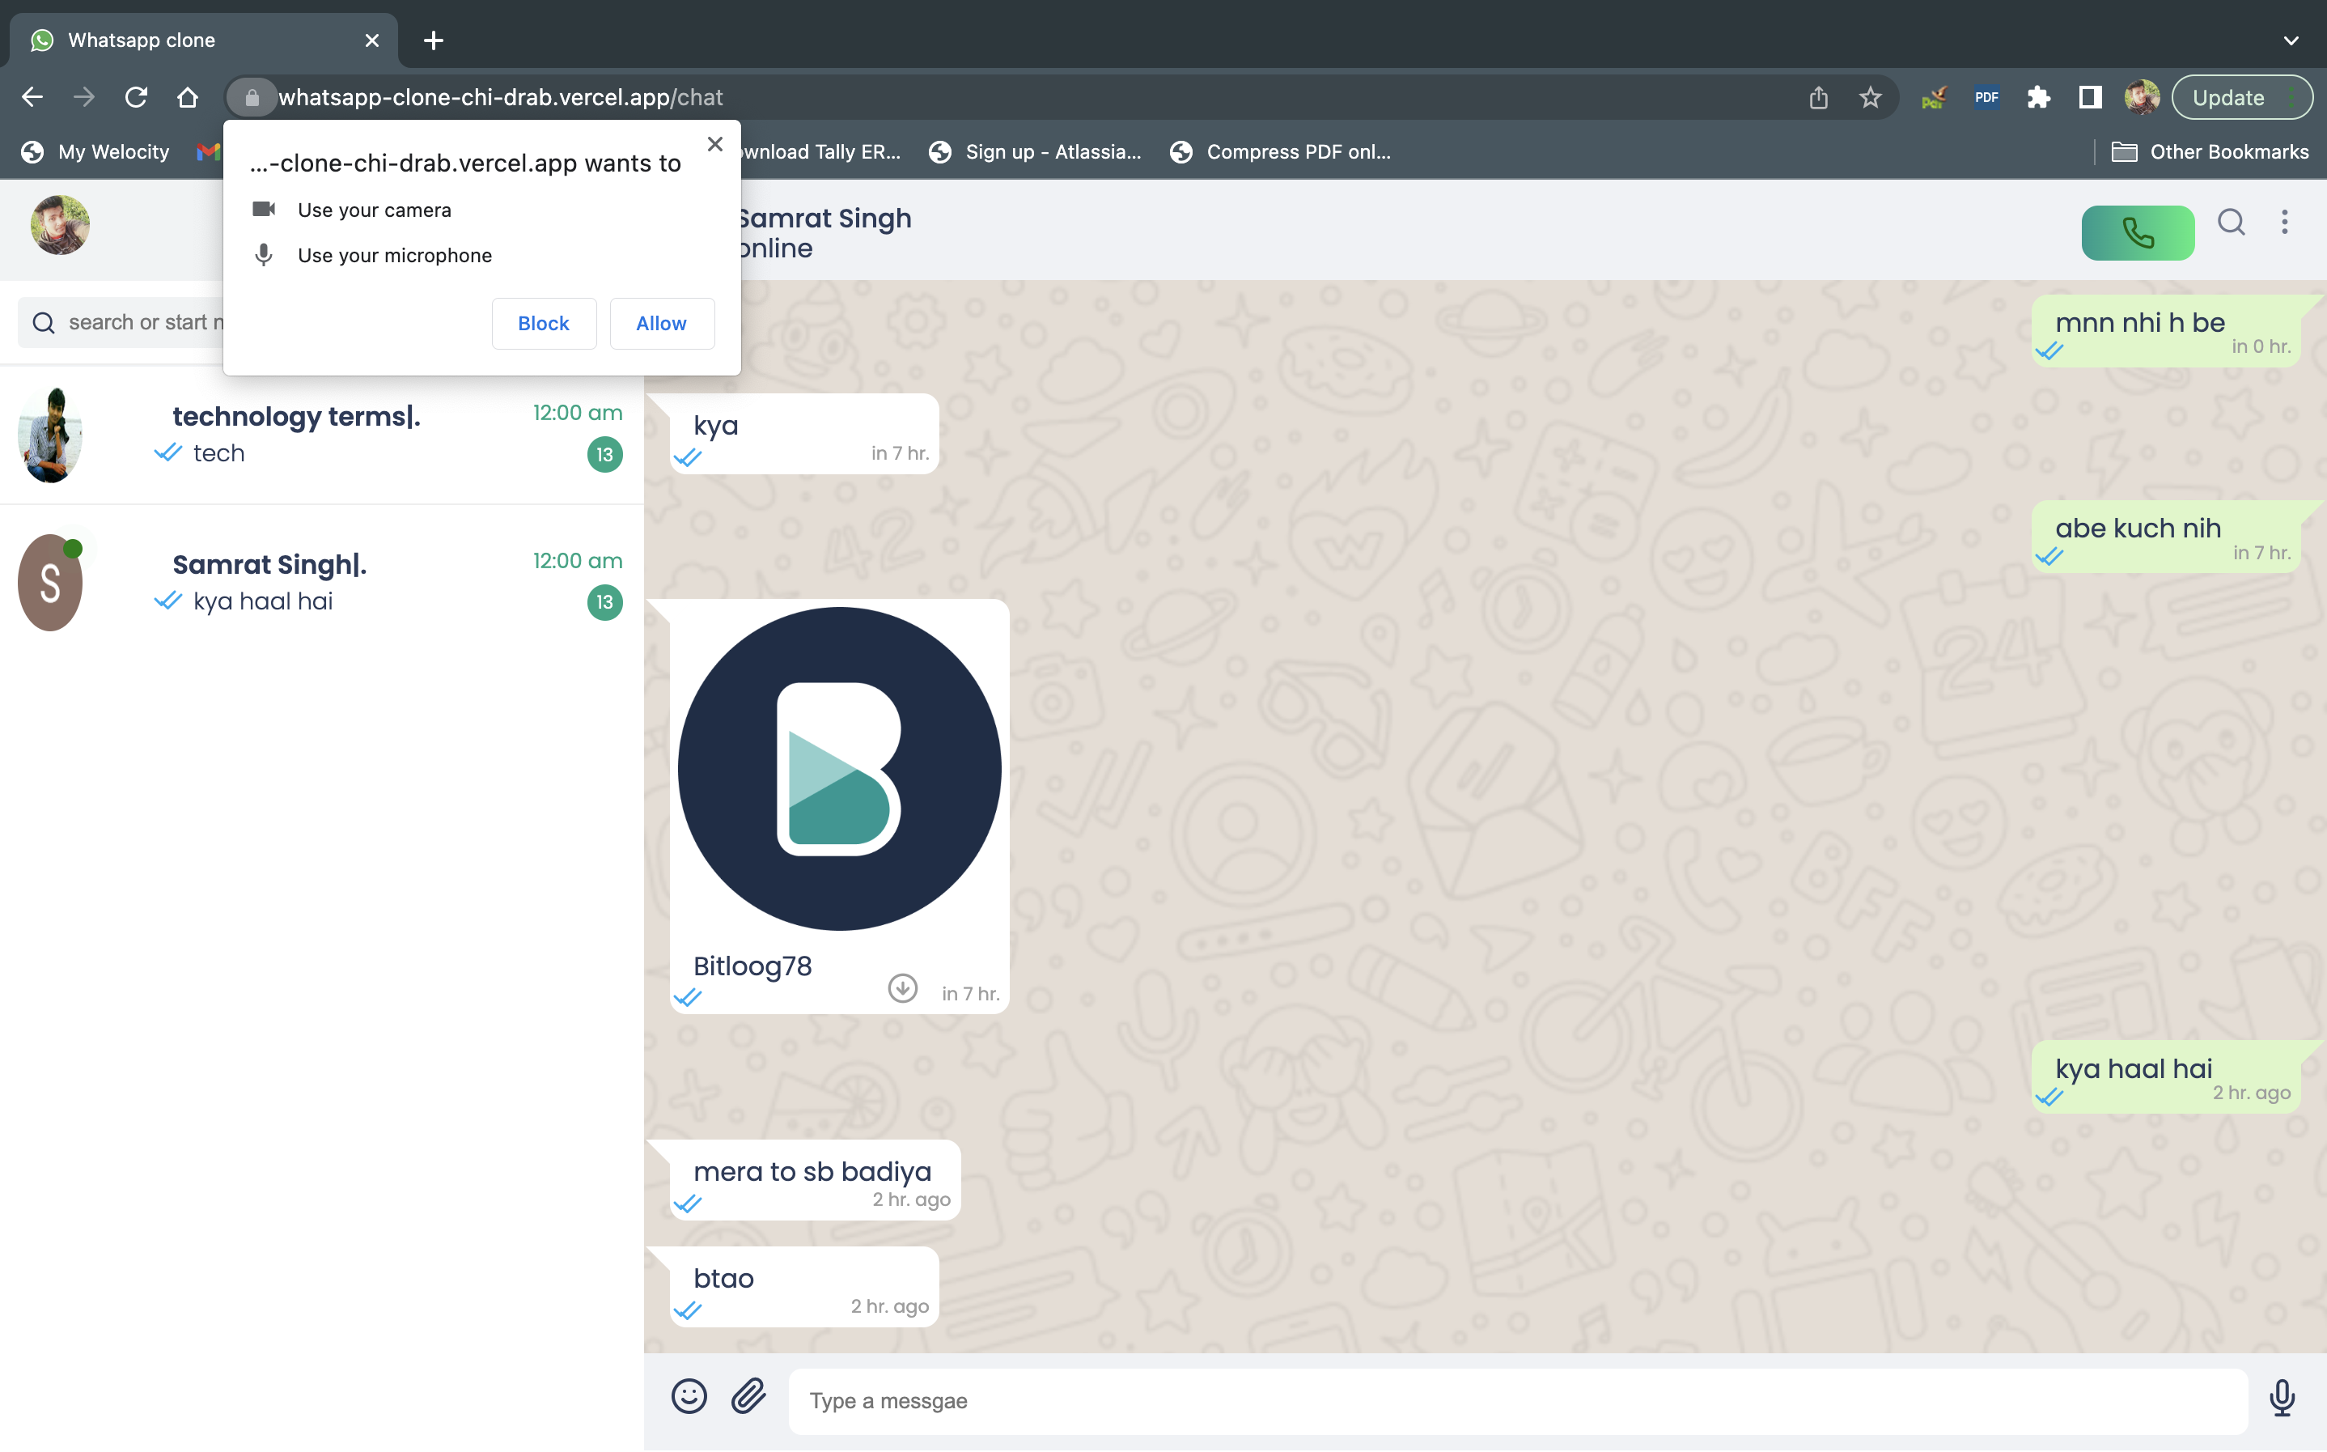Image resolution: width=2327 pixels, height=1452 pixels.
Task: Click Block in permission prompt
Action: [544, 324]
